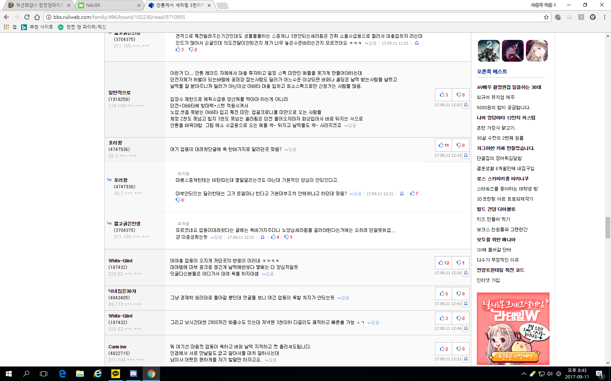
Task: Click thumbs-up on 호러왕's comment with 11 likes
Action: 444,145
